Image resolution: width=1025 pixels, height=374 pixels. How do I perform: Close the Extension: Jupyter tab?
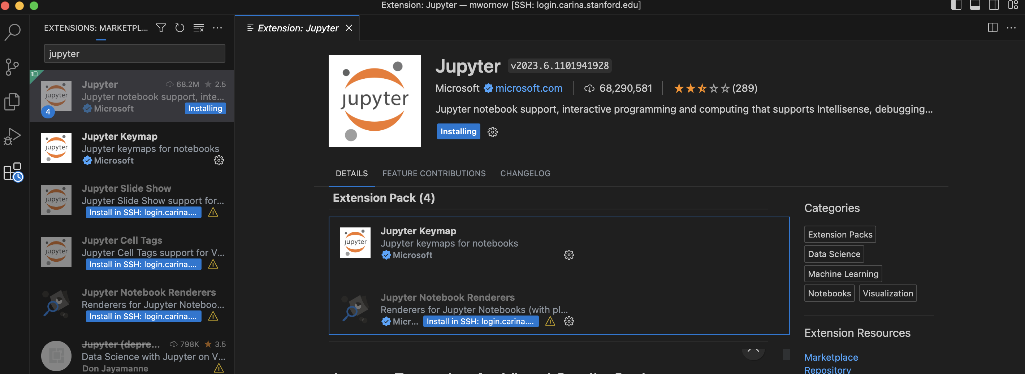pyautogui.click(x=349, y=28)
